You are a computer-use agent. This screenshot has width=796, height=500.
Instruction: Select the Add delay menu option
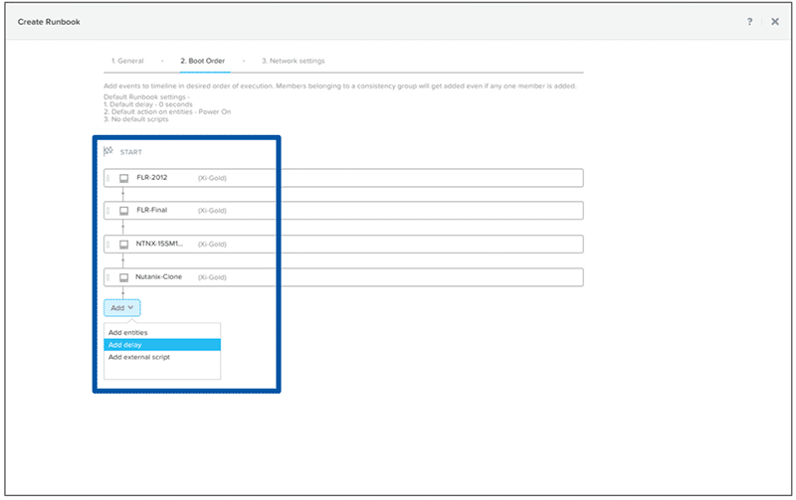click(124, 345)
